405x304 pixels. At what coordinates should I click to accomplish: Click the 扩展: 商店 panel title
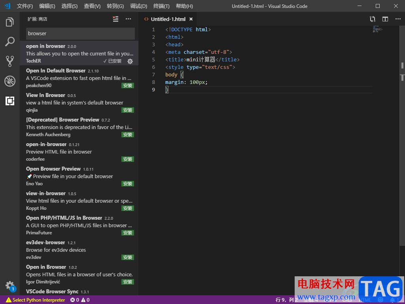point(37,19)
